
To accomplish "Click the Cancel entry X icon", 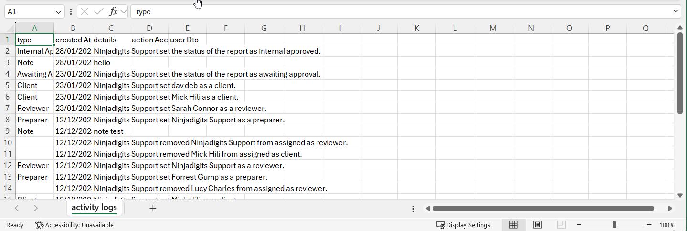I will point(84,11).
